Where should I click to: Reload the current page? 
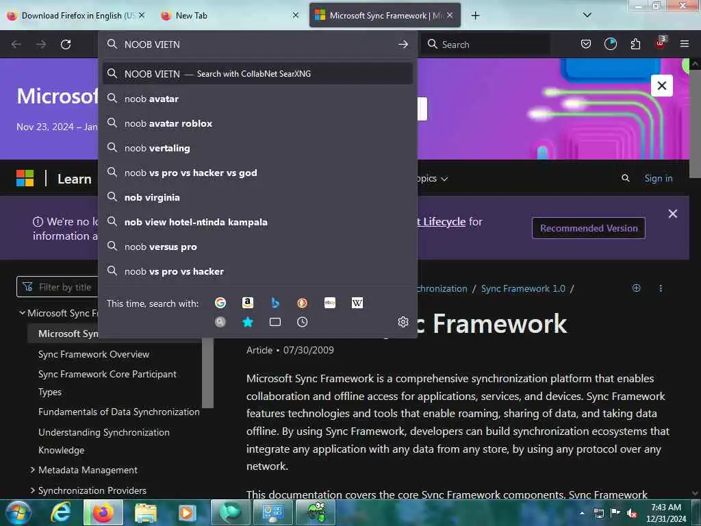point(66,45)
